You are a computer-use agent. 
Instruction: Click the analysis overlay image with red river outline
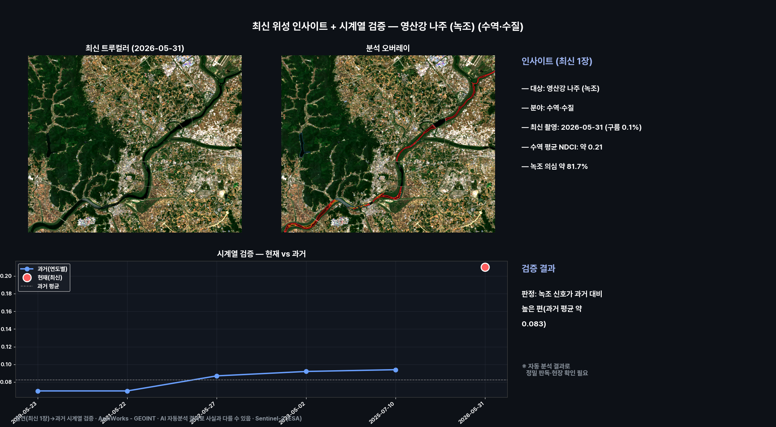pyautogui.click(x=388, y=144)
